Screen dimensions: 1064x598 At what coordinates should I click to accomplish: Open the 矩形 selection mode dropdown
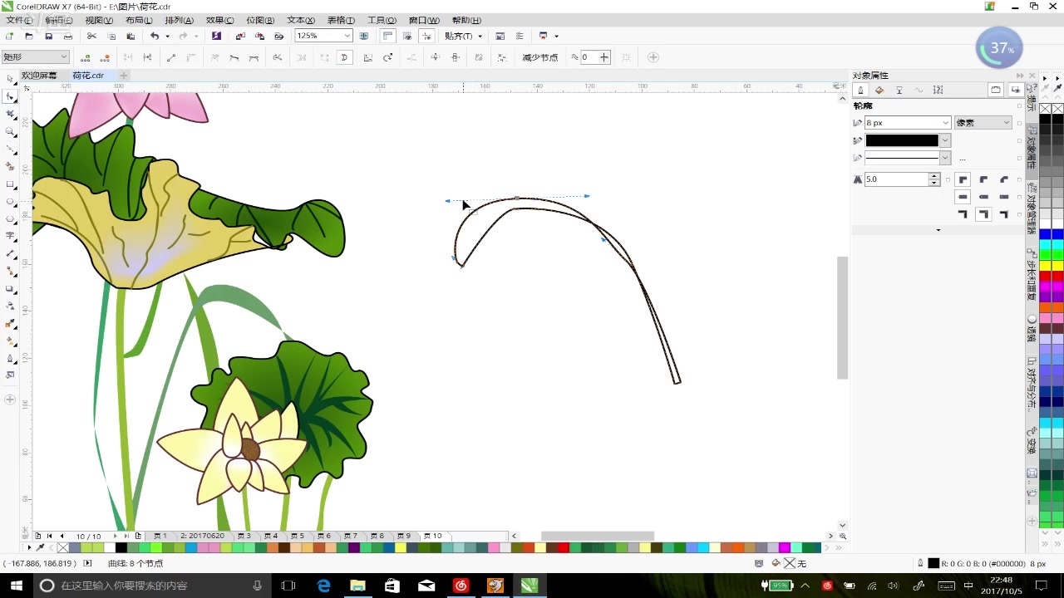[x=35, y=56]
